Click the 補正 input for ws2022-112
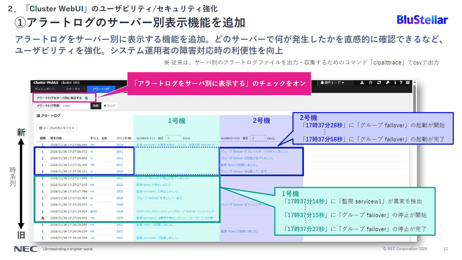The height and width of the screenshot is (260, 462). pos(257,138)
